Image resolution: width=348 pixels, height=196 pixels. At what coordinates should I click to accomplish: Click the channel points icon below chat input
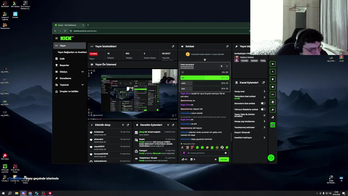coord(184,160)
